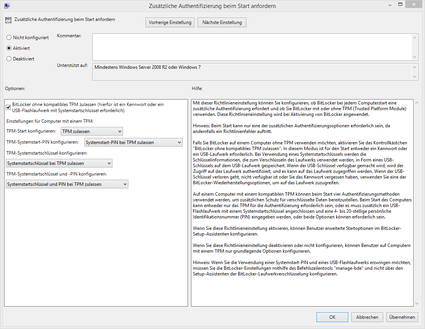The width and height of the screenshot is (425, 329).
Task: Select the 'Aktiviert' radio button
Action: point(9,48)
